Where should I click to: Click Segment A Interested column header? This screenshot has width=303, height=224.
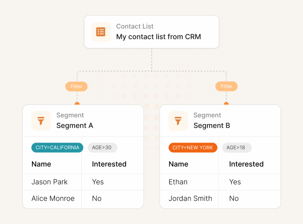click(109, 164)
